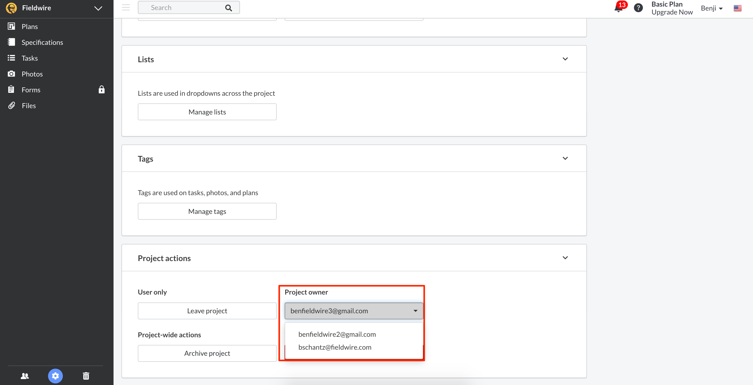
Task: Click the Leave project button
Action: pos(207,311)
